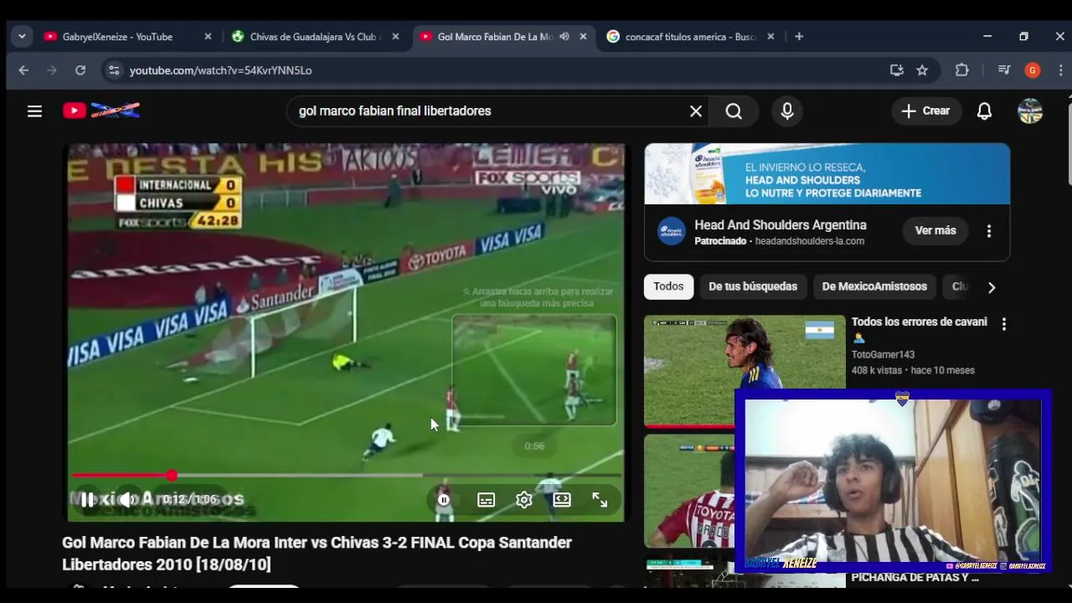1072x603 pixels.
Task: Enter fullscreen from the video player
Action: pos(600,500)
